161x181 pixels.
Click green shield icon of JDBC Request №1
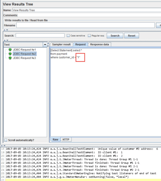point(10,49)
